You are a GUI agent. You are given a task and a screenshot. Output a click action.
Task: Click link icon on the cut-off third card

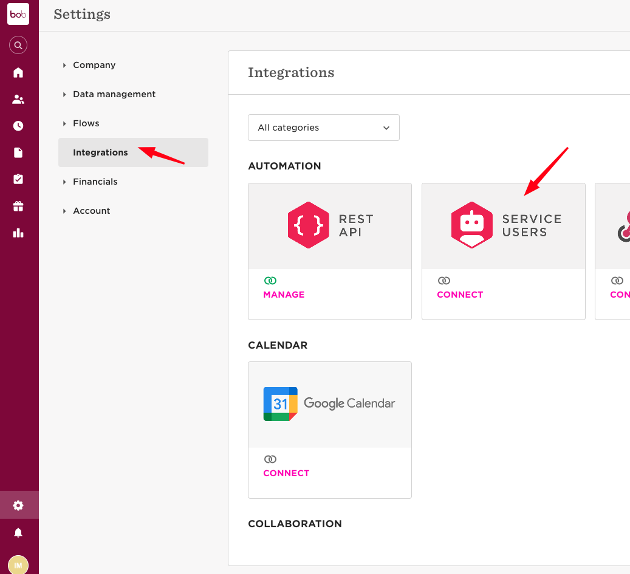click(617, 281)
